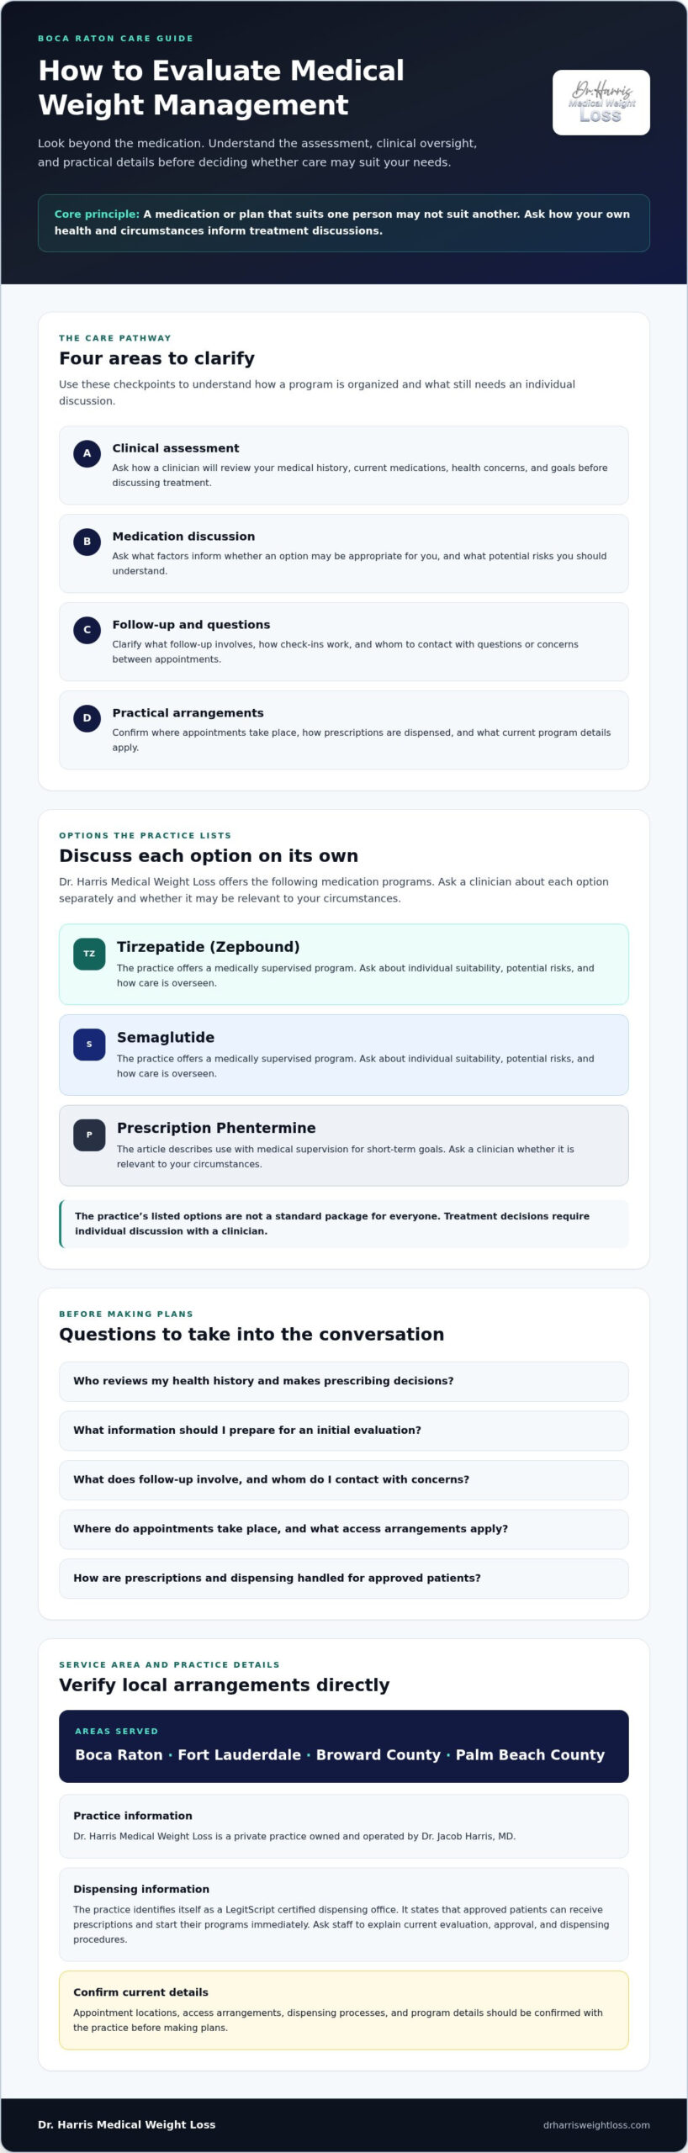Screen dimensions: 688x2153
Task: Click the blue S icon for Semaglutide
Action: coord(89,1045)
